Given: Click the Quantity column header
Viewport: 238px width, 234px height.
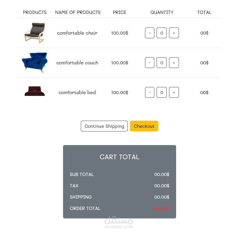Looking at the screenshot, I should (x=162, y=12).
